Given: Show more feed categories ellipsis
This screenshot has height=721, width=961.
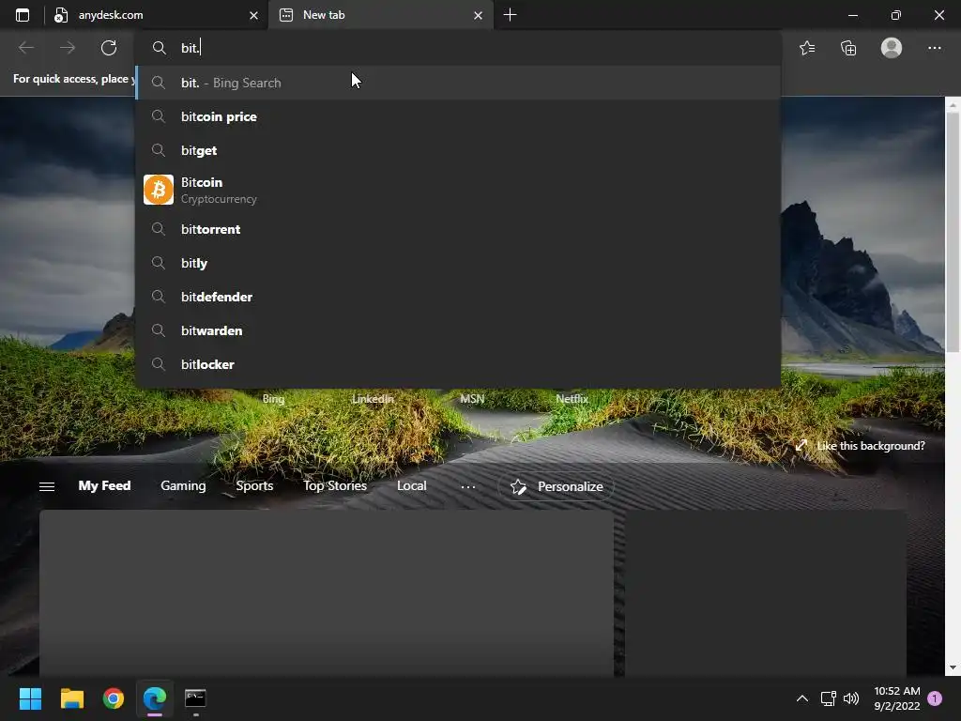Looking at the screenshot, I should coord(467,487).
